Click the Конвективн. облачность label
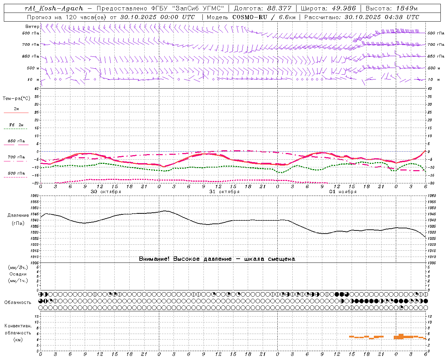The image size is (446, 357). click(18, 333)
